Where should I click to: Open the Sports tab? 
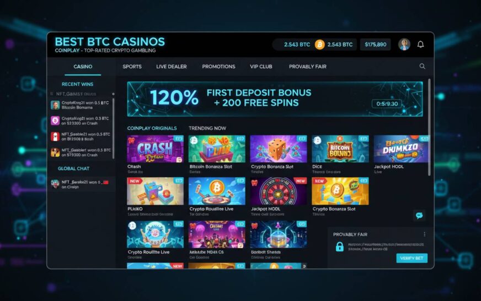coord(132,67)
